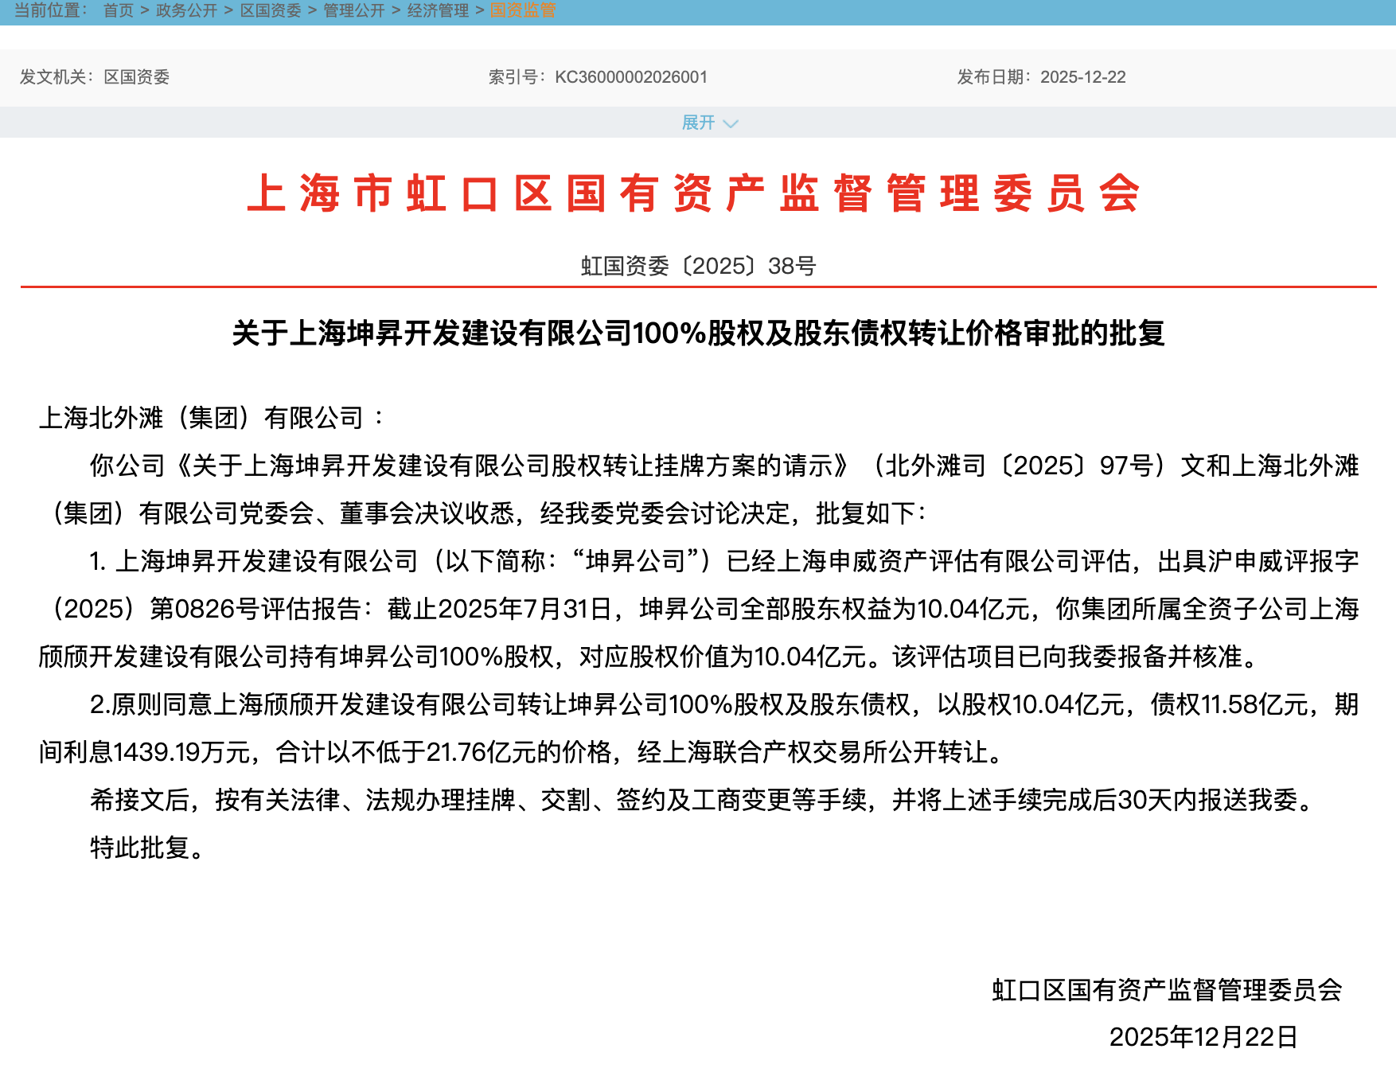Expand metadata with 展开 toggle
The height and width of the screenshot is (1076, 1396).
[x=698, y=123]
